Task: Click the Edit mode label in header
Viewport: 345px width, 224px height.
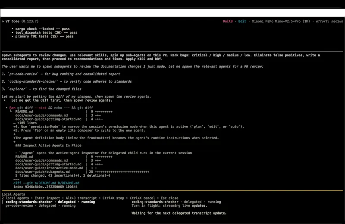Action: click(242, 21)
